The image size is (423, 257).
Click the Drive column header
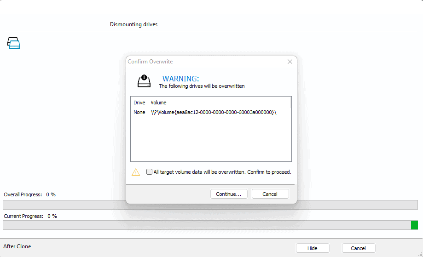(x=139, y=103)
